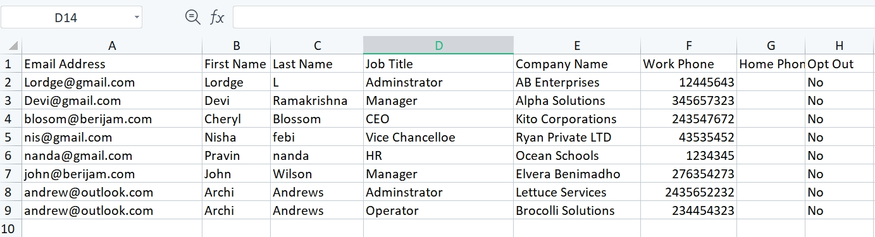Click cell containing blosom@berijam.com
The image size is (875, 237).
[112, 119]
